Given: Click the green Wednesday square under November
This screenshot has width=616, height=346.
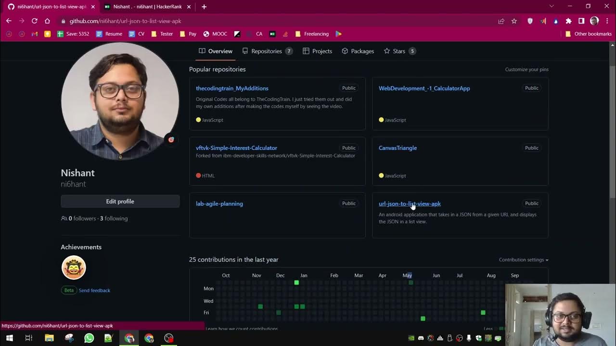Looking at the screenshot, I should point(260,307).
